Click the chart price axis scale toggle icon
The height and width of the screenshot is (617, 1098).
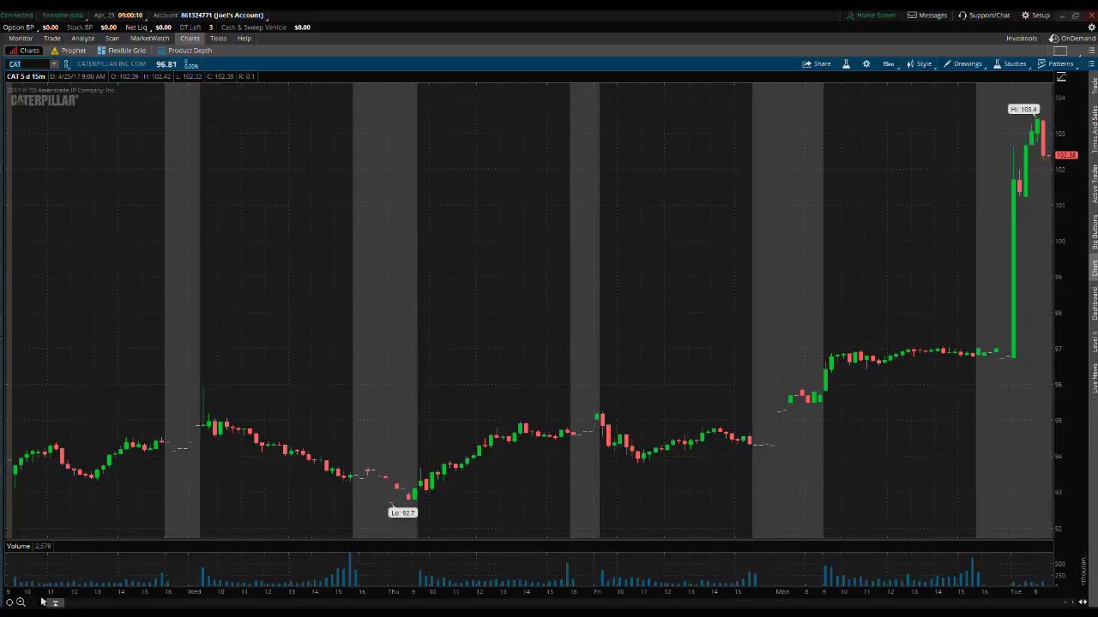click(1061, 77)
